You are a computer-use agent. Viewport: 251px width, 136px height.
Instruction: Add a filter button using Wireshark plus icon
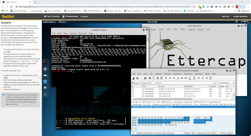[234, 83]
